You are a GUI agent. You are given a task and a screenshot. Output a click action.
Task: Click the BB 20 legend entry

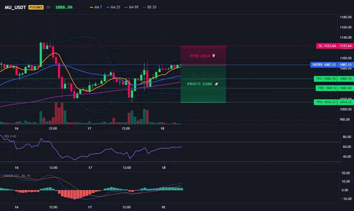click(150, 7)
